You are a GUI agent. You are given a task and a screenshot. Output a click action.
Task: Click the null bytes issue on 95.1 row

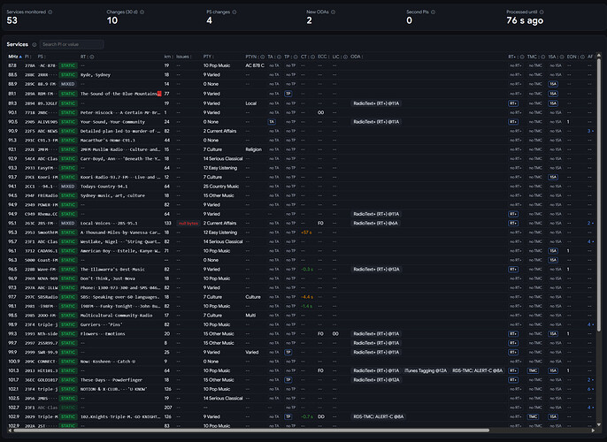188,223
